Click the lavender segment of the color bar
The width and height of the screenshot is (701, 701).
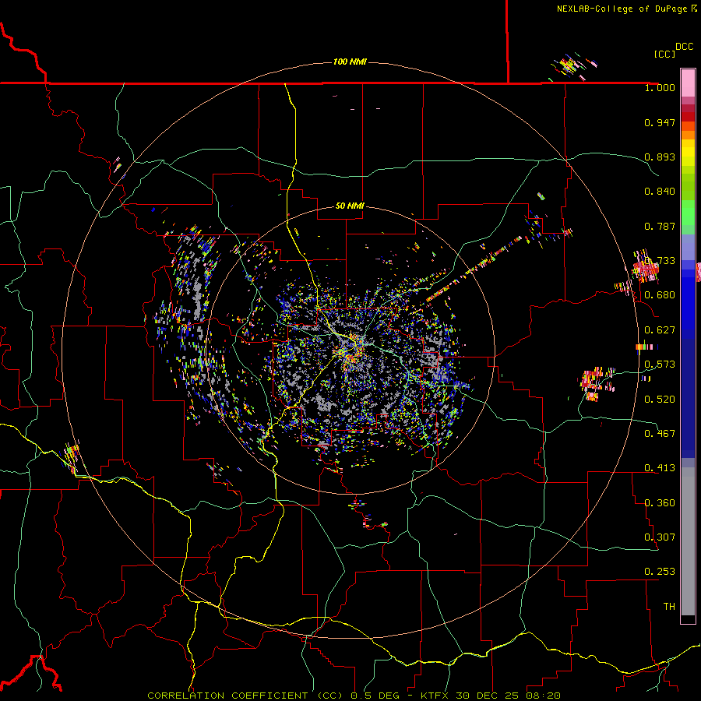tap(688, 247)
